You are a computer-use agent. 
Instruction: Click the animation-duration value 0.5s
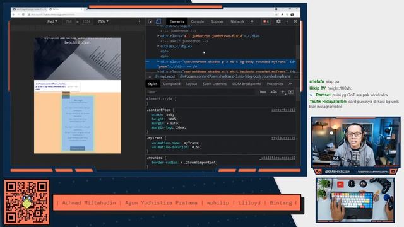(197, 147)
